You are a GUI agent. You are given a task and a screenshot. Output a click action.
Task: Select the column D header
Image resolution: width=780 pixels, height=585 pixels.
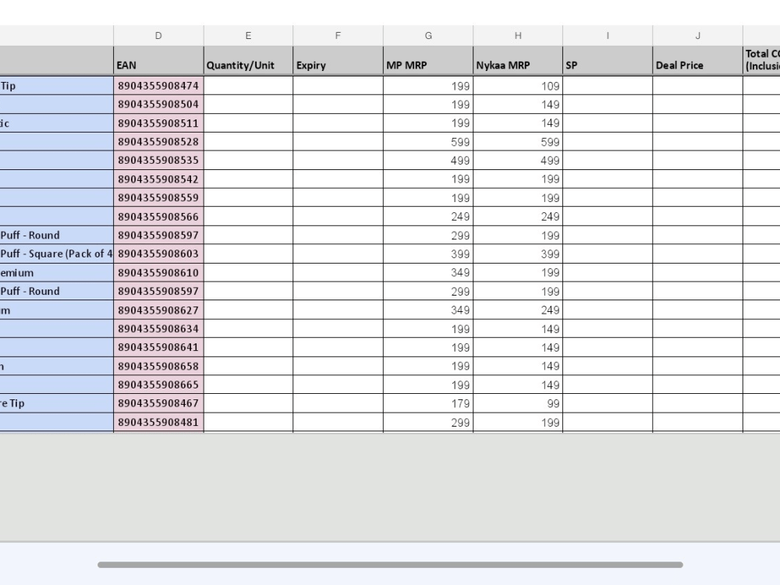click(158, 35)
